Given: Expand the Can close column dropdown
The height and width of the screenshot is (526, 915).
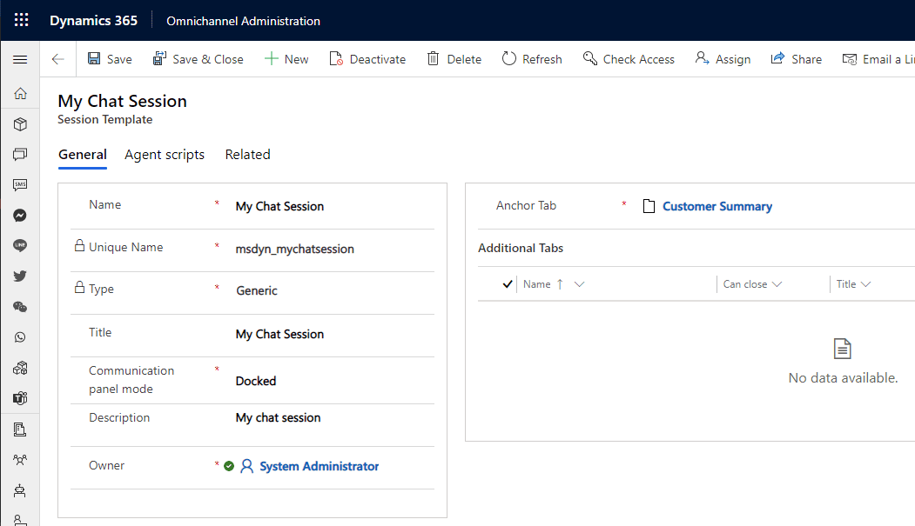Looking at the screenshot, I should coord(777,284).
